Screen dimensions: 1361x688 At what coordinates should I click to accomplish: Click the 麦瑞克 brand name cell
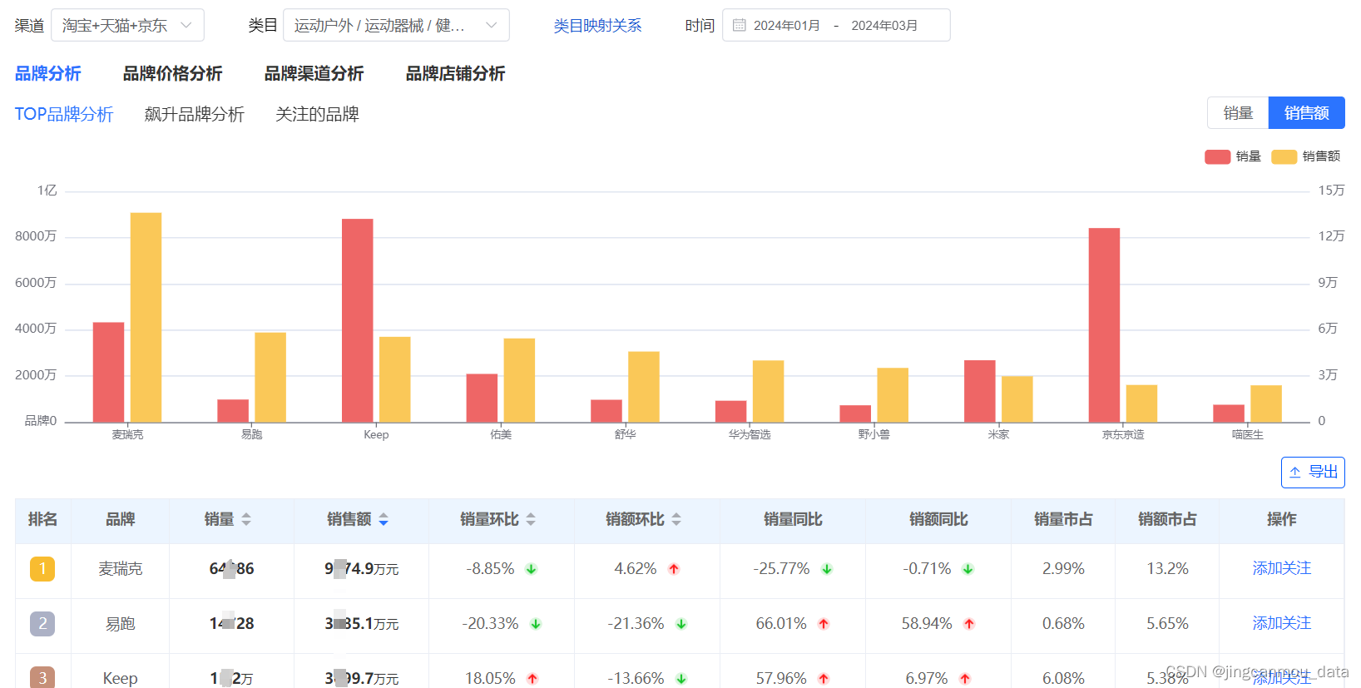(x=120, y=569)
